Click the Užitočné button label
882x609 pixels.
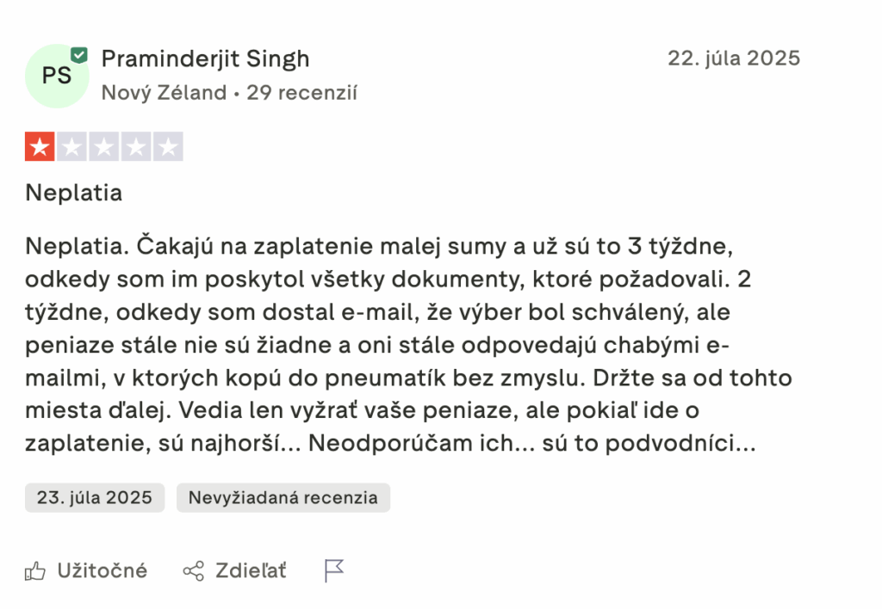point(102,570)
